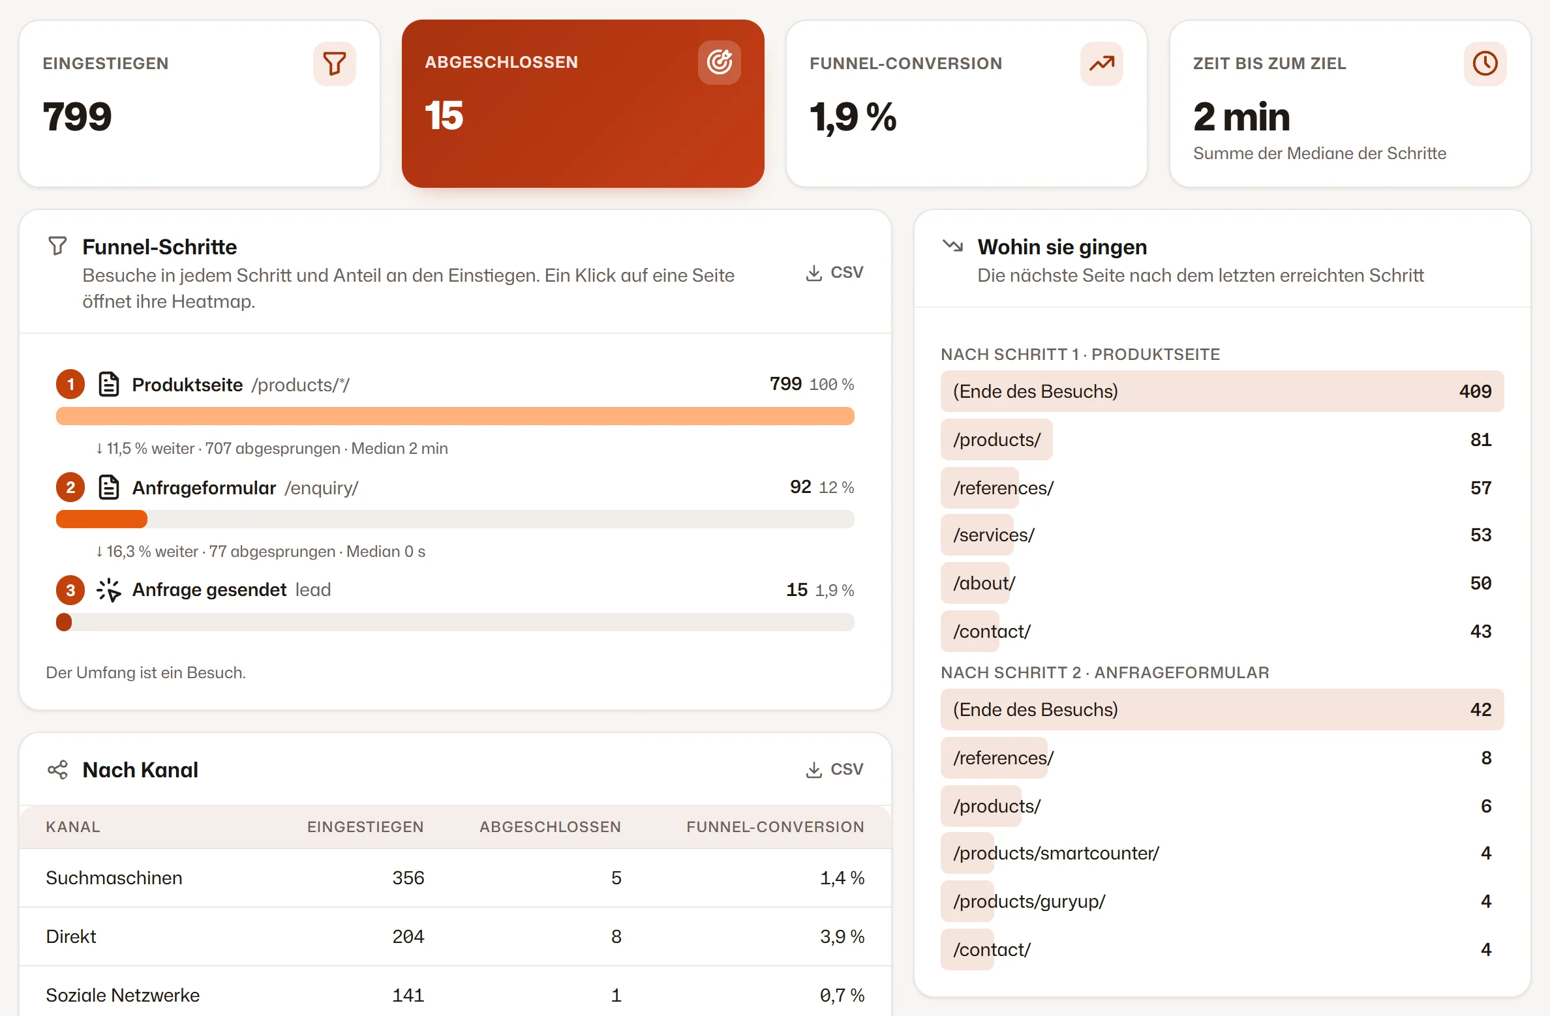
Task: Click the /references/ row with 57 visits
Action: tap(1222, 488)
